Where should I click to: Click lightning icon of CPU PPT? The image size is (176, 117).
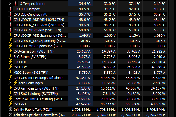point(11,104)
